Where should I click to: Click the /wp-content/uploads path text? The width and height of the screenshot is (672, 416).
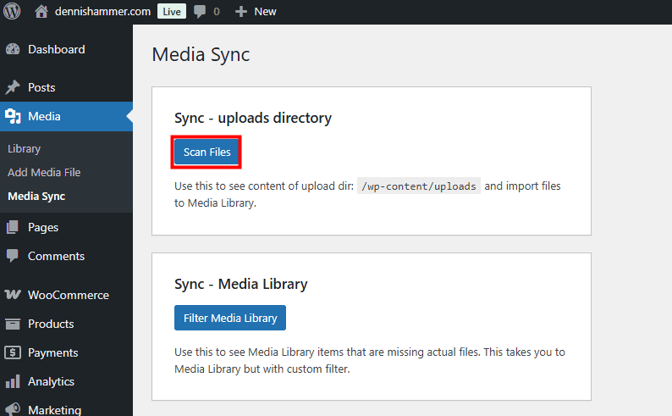point(419,186)
